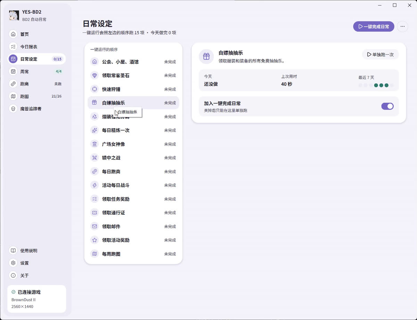Screen dimensions: 417x320
Task: Select the 每周跑图 map icon in list
Action: [94, 254]
